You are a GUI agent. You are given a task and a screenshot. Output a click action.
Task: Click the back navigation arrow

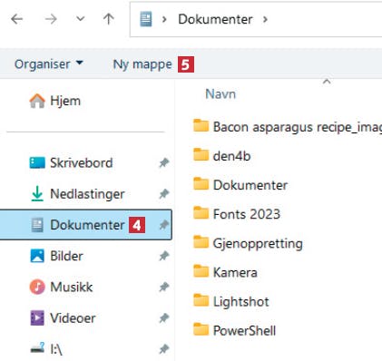pos(17,19)
